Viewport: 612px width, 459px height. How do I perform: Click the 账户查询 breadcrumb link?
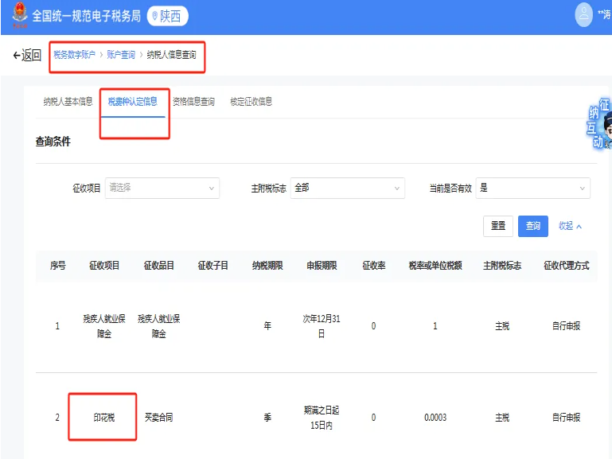click(121, 55)
